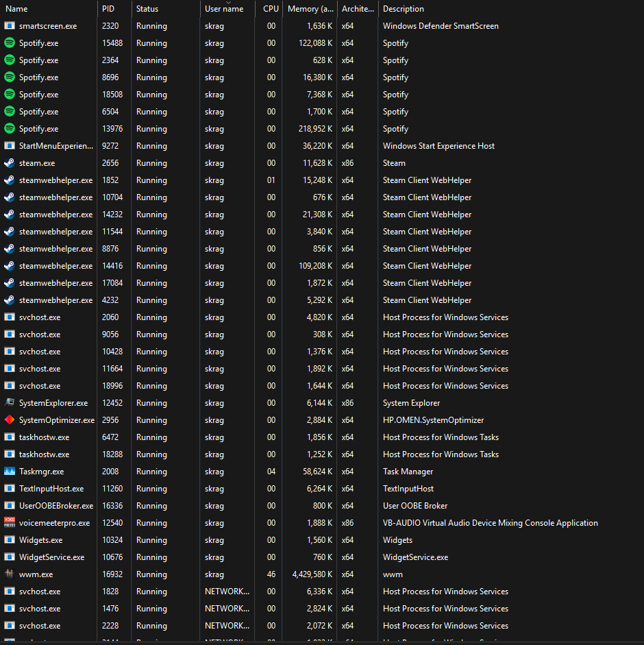Select the taskhostw.exe name with PID 18288
644x645 pixels.
tap(44, 454)
